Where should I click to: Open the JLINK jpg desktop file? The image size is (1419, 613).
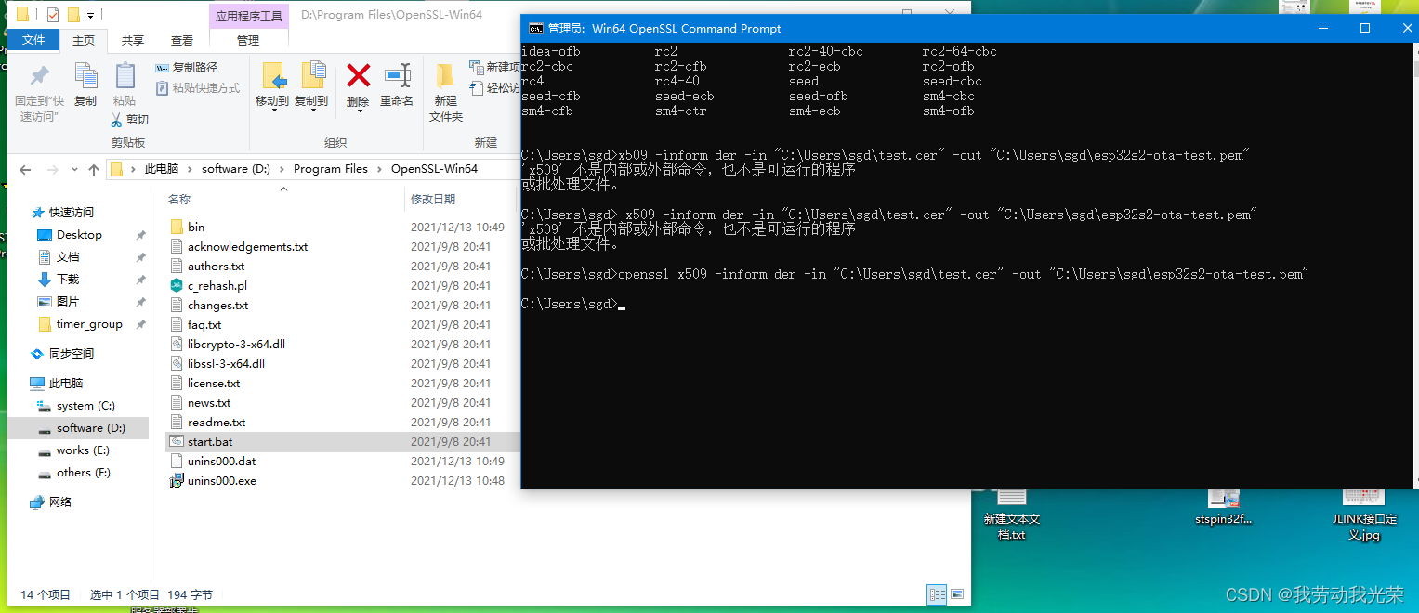coord(1364,514)
